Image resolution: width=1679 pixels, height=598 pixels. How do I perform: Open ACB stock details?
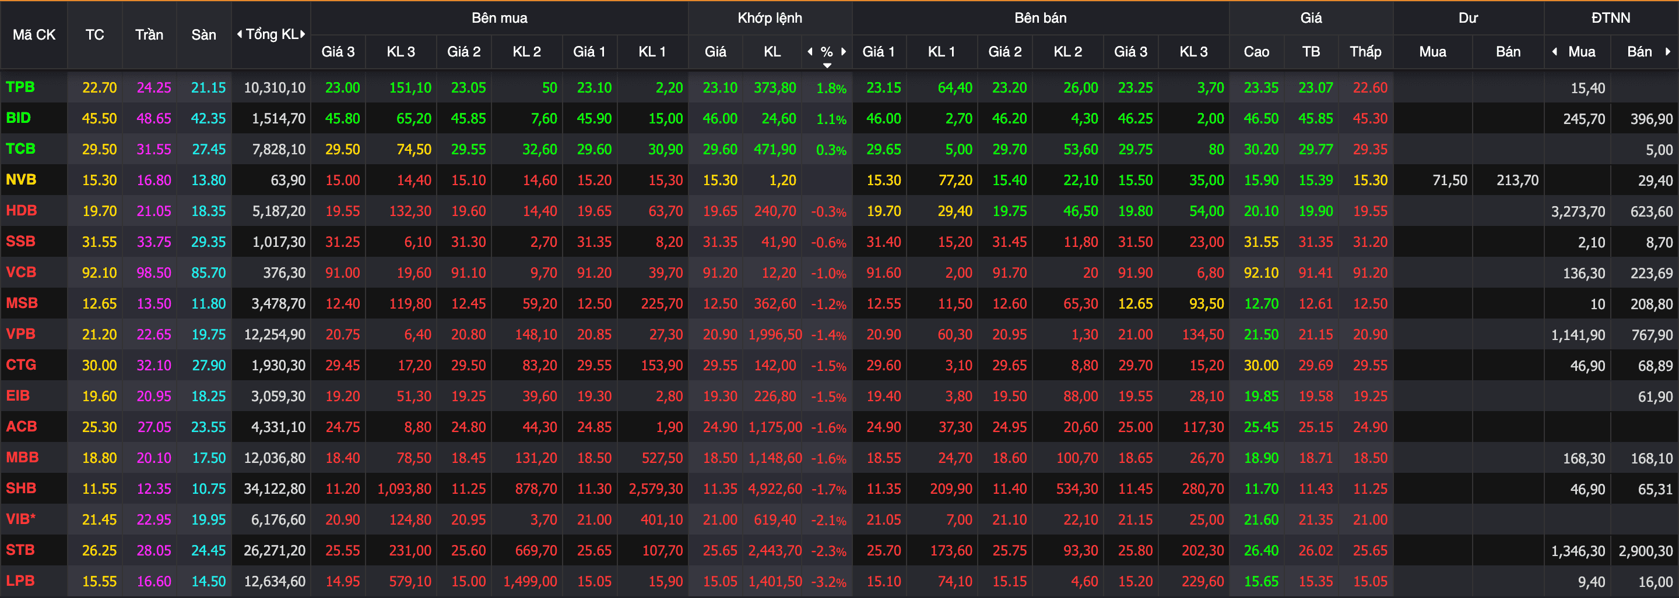pos(21,427)
